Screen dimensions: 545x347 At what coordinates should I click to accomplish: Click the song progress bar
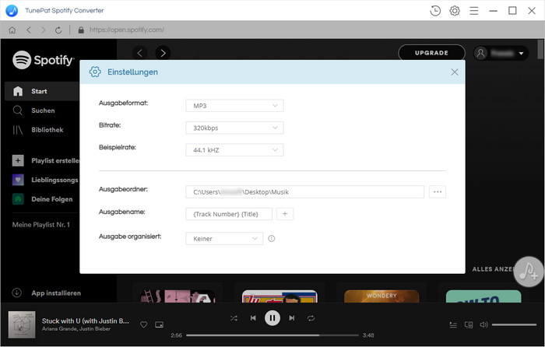(x=272, y=335)
